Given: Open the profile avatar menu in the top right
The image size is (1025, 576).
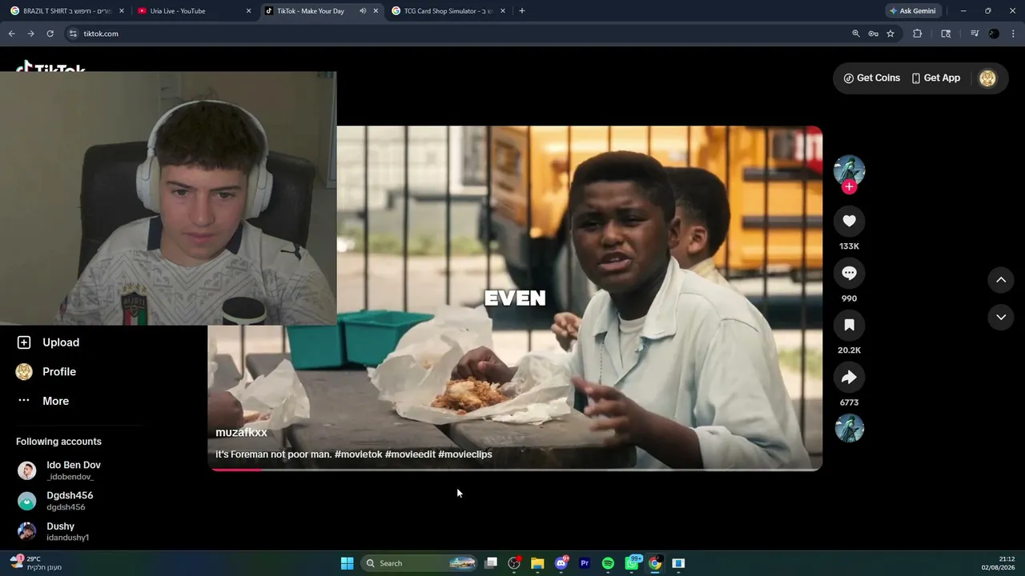Looking at the screenshot, I should 987,78.
